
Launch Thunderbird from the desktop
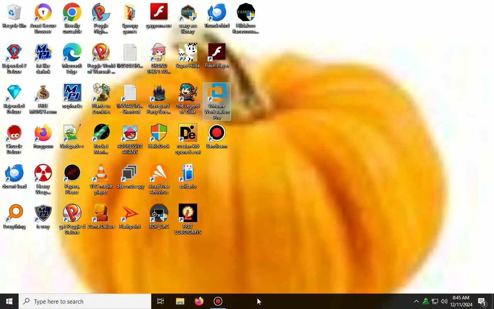point(217,16)
